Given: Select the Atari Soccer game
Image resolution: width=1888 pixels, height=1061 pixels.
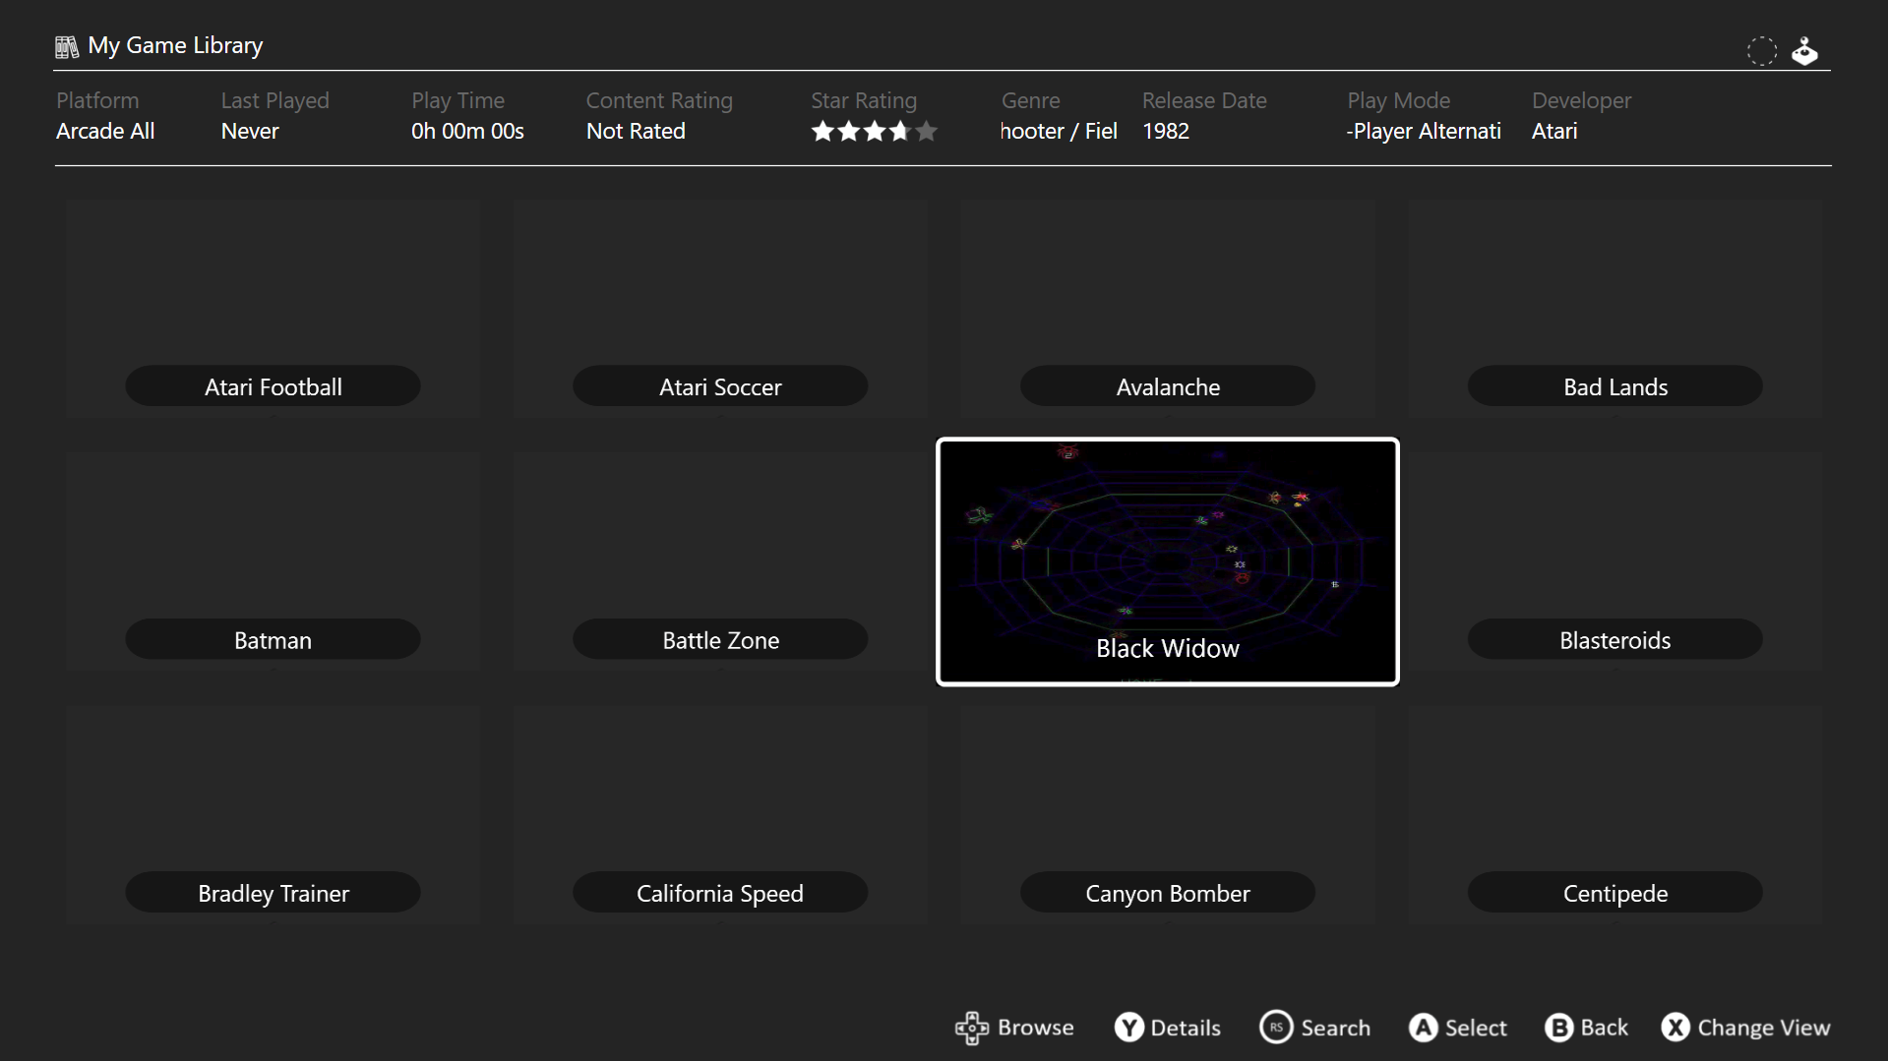Looking at the screenshot, I should (x=720, y=310).
